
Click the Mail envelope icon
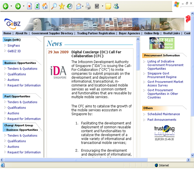(79, 6)
